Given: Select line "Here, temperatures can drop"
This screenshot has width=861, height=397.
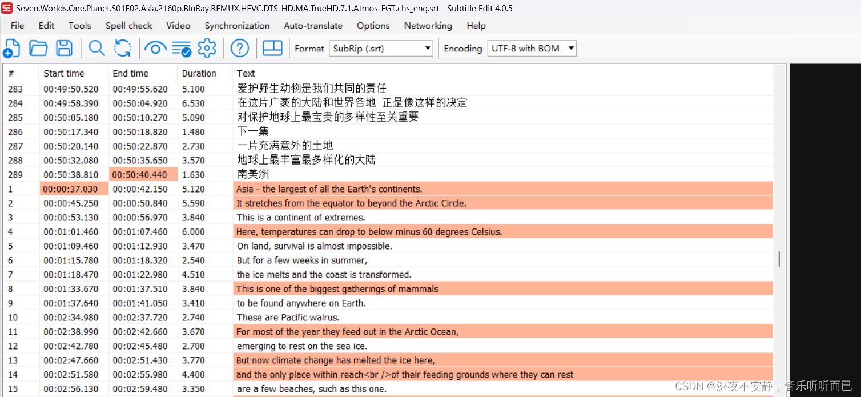Looking at the screenshot, I should (x=503, y=232).
